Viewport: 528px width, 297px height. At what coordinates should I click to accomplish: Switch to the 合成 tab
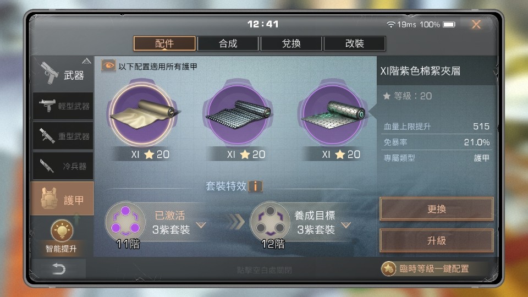228,43
